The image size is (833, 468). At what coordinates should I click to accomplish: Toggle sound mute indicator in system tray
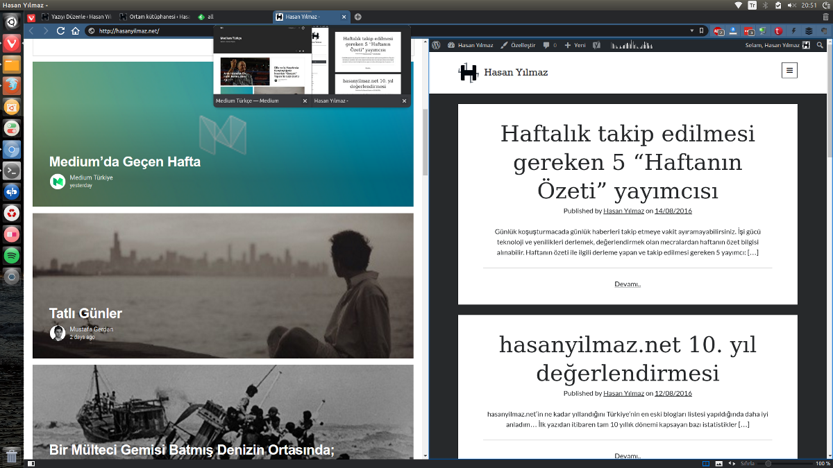pyautogui.click(x=792, y=5)
